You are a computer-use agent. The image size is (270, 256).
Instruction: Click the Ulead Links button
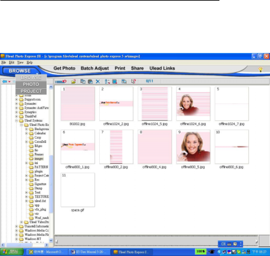pos(162,68)
